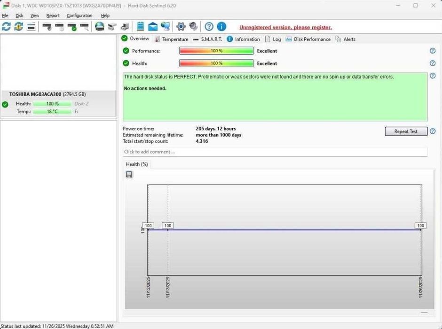Open the Disk menu
The height and width of the screenshot is (329, 442).
(x=19, y=16)
